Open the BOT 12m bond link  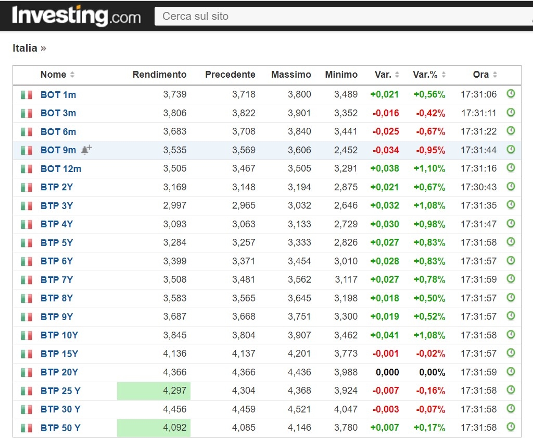[61, 169]
